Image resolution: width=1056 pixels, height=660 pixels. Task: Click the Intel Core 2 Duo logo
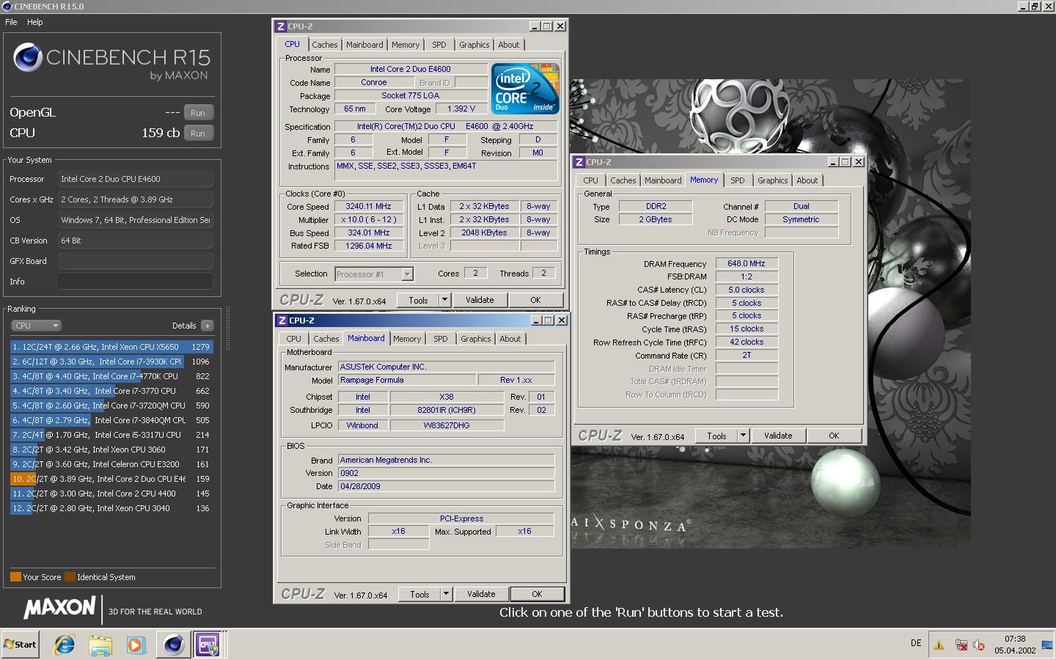pos(525,89)
